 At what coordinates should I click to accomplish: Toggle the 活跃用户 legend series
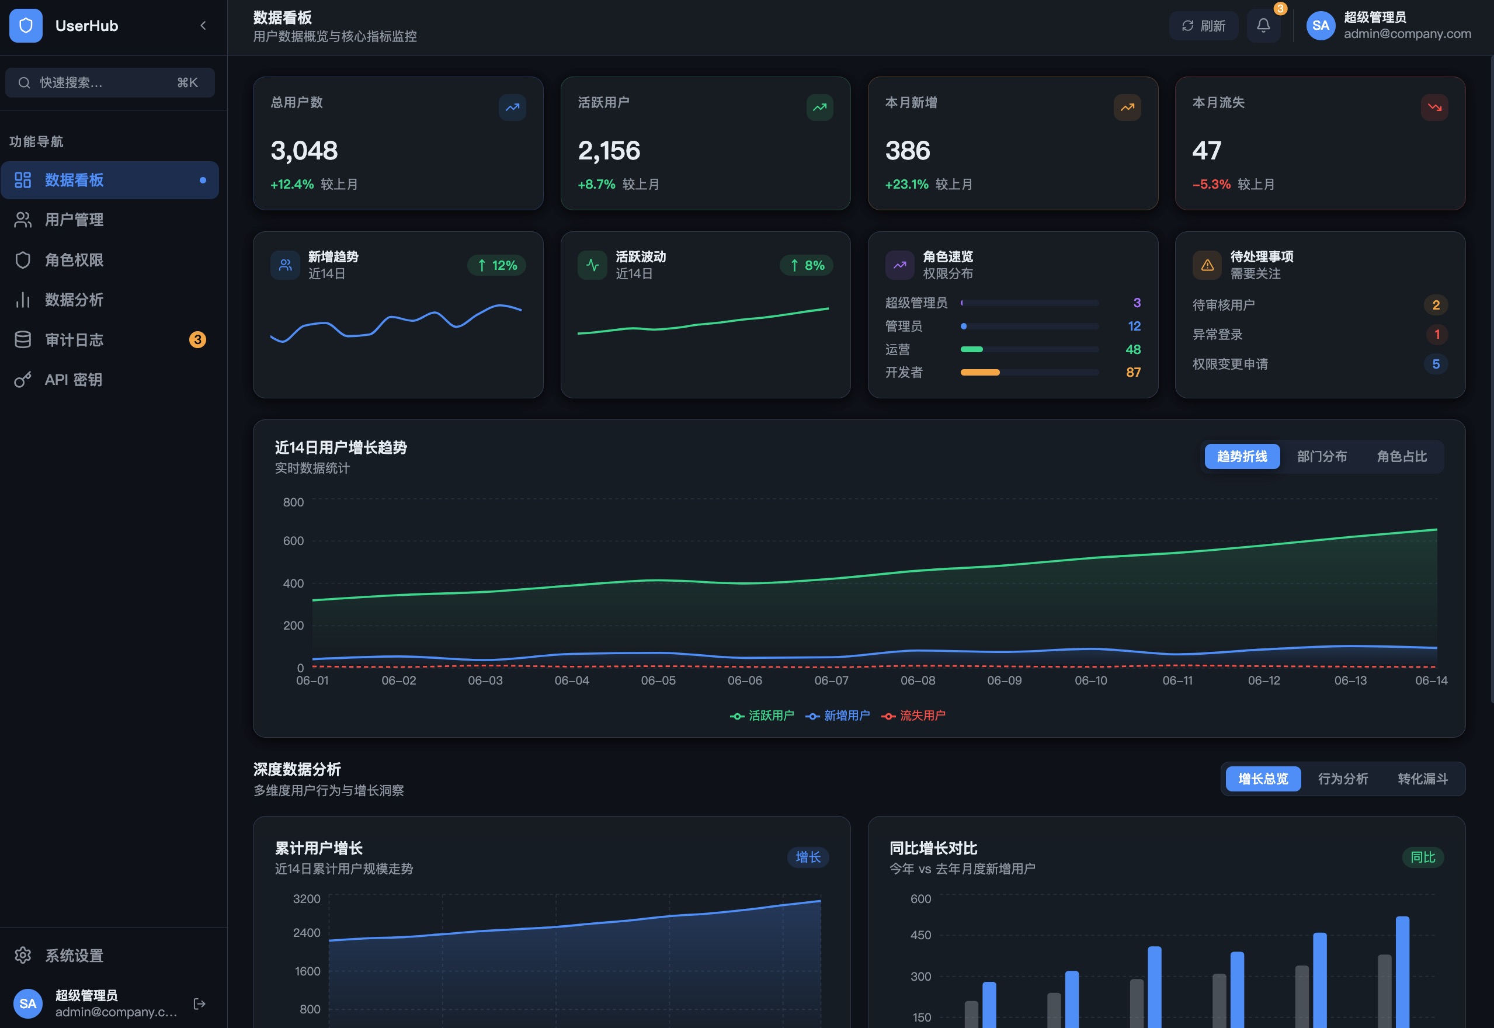(x=762, y=716)
